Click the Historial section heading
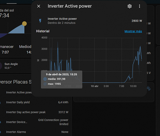 point(43,31)
